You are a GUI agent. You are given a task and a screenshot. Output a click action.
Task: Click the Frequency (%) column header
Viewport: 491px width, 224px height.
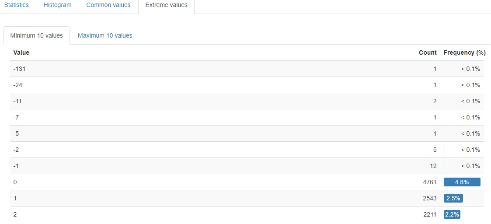click(x=465, y=52)
